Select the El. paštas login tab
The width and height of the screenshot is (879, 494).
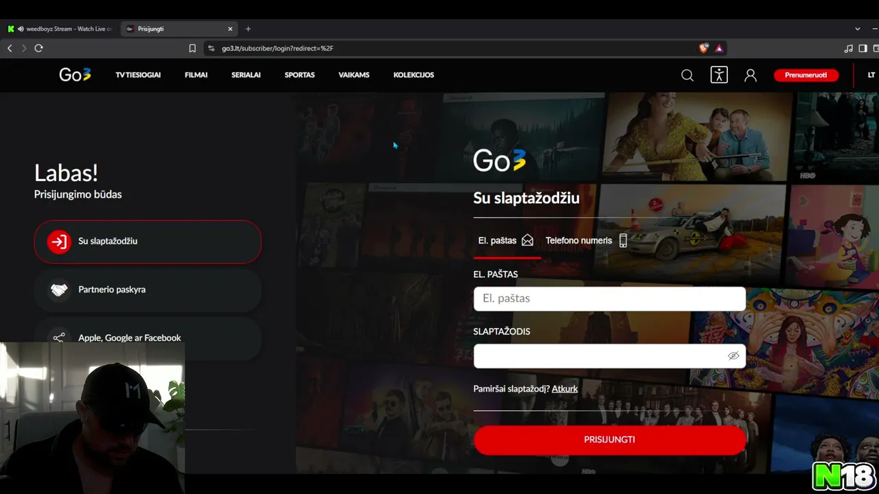click(x=506, y=241)
